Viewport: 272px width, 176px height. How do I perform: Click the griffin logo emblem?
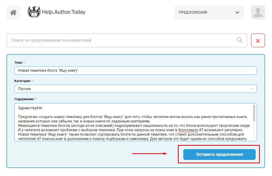(34, 12)
